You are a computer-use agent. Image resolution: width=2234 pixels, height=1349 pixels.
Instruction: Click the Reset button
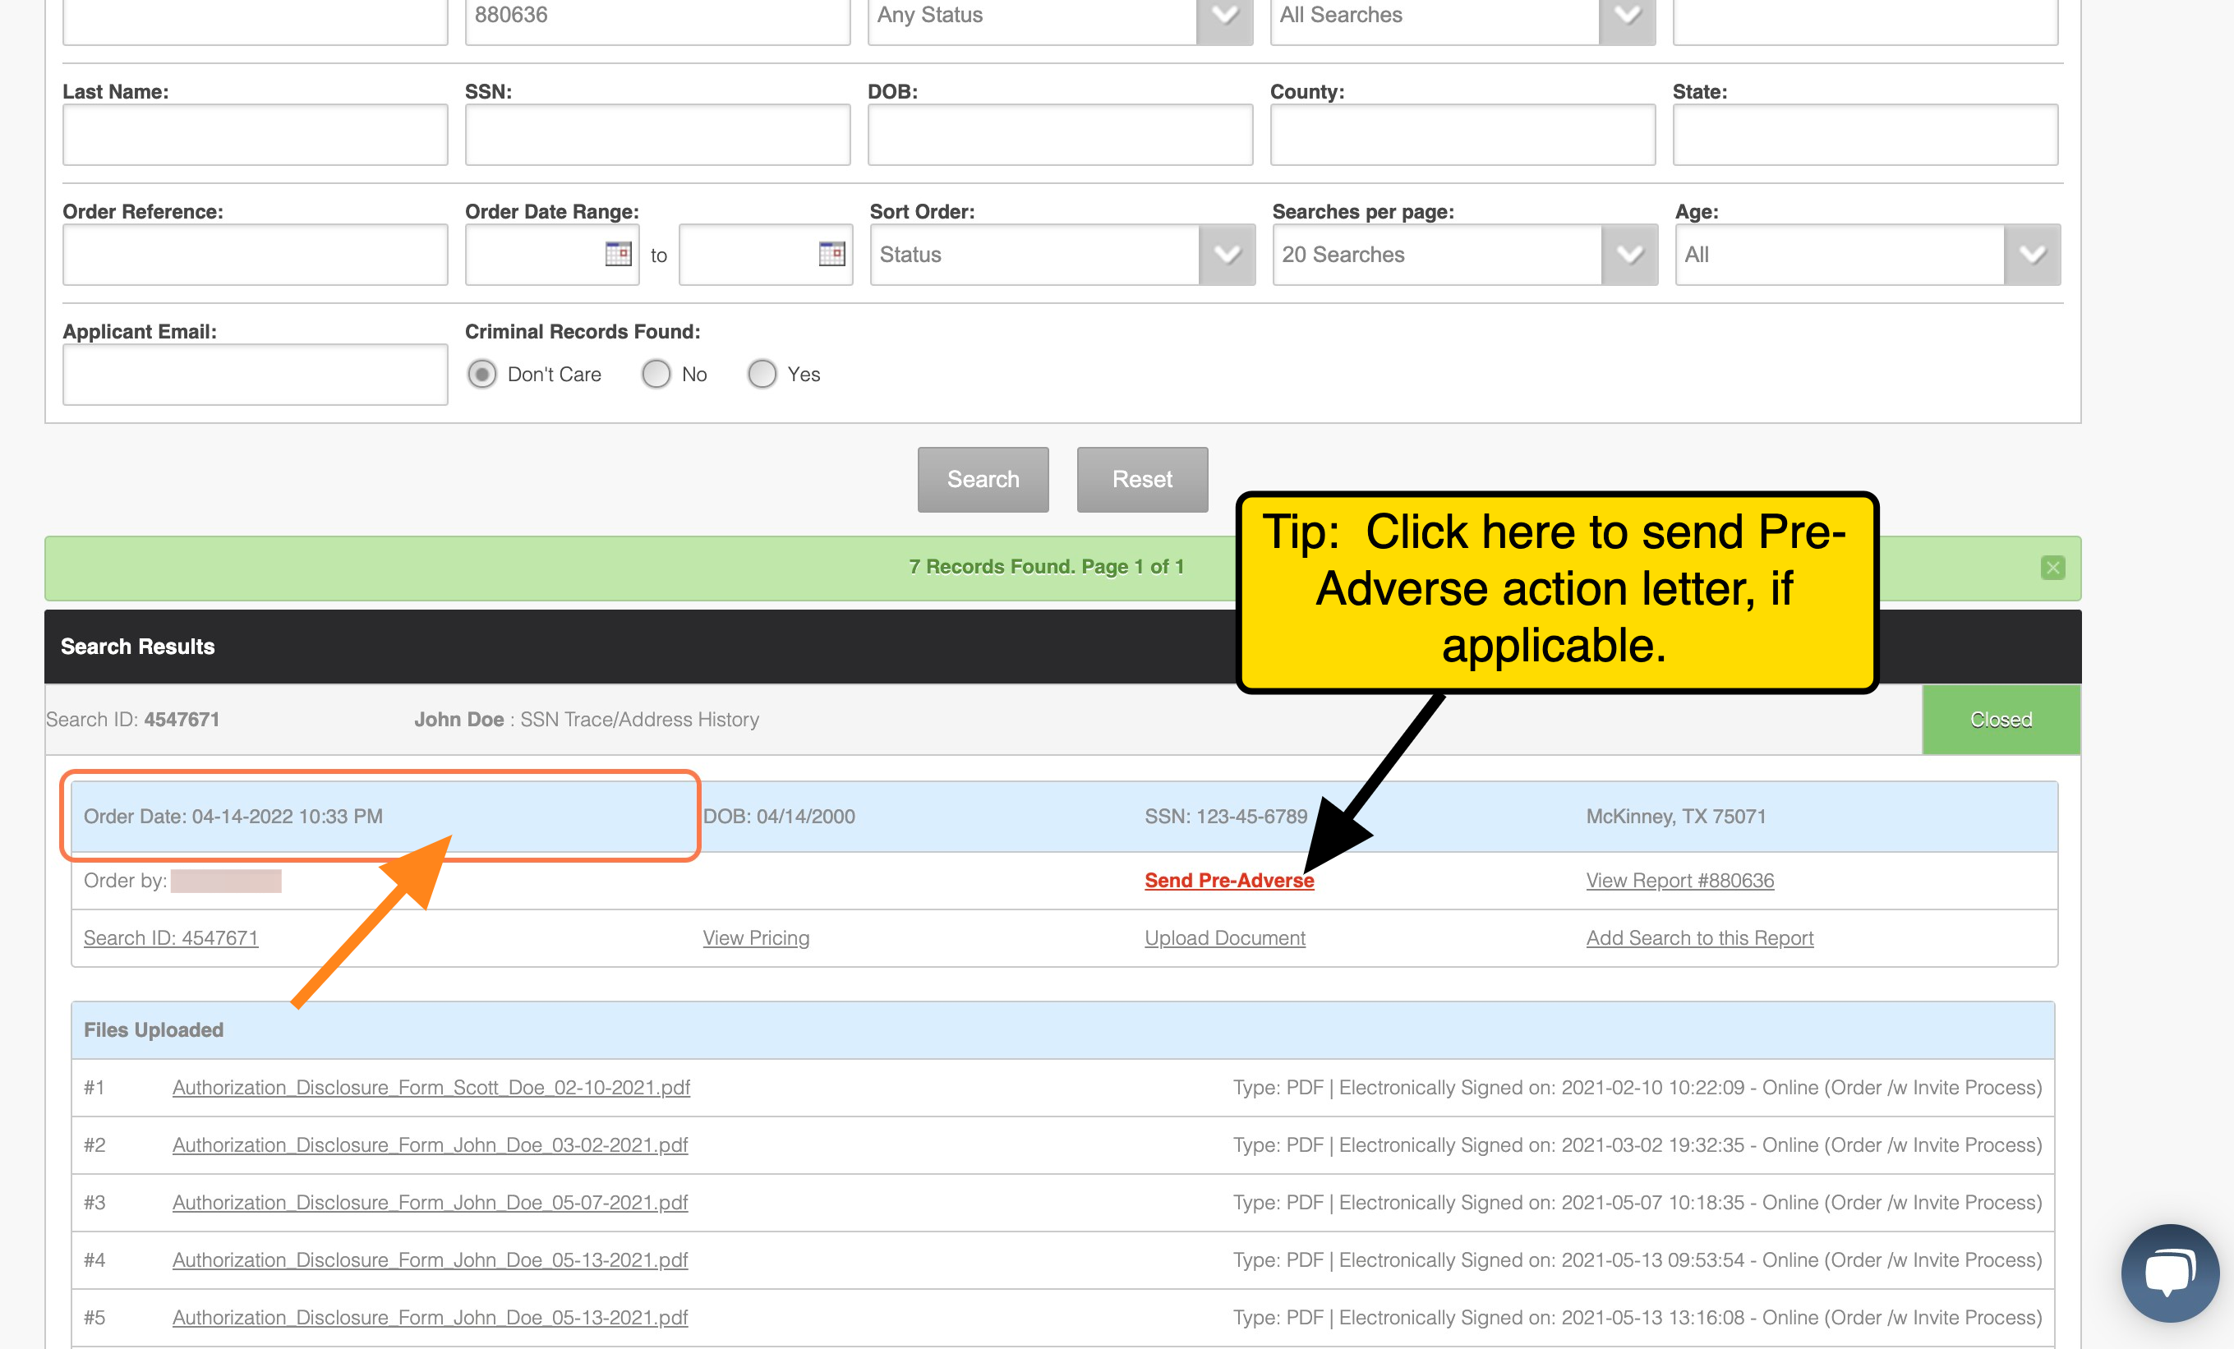click(x=1142, y=480)
